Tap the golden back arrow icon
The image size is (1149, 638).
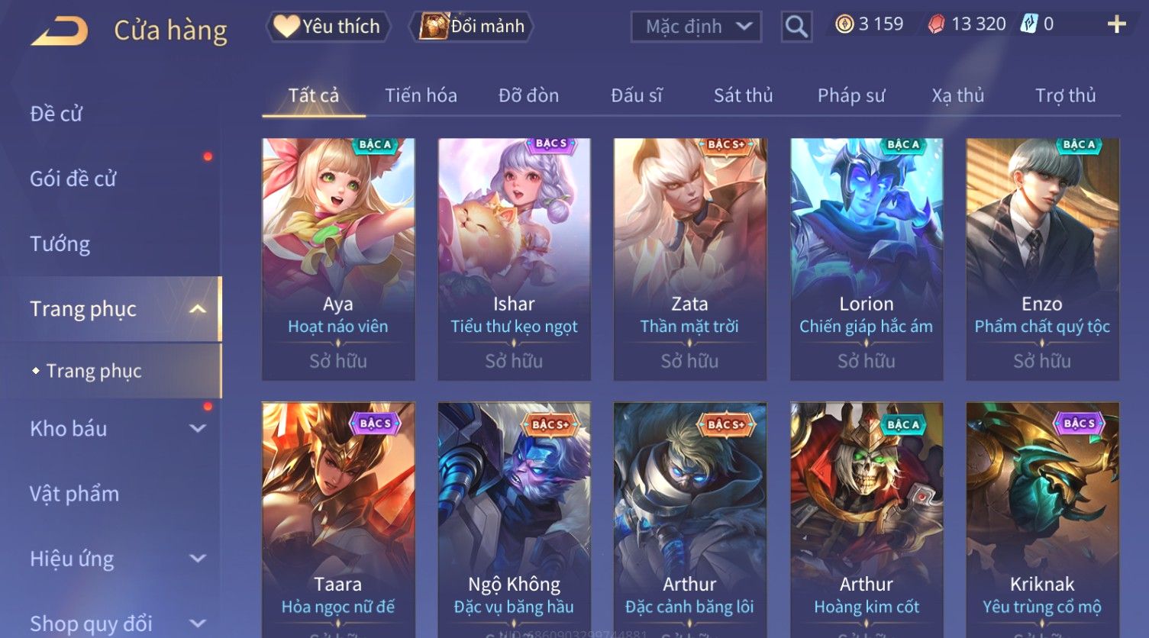[x=60, y=31]
